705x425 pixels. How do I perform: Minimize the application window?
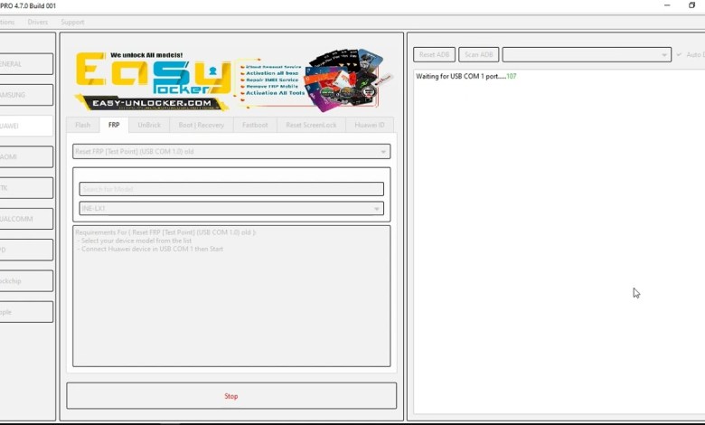667,5
